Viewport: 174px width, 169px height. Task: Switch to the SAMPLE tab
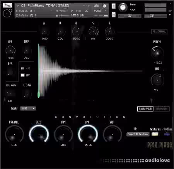pos(145,109)
